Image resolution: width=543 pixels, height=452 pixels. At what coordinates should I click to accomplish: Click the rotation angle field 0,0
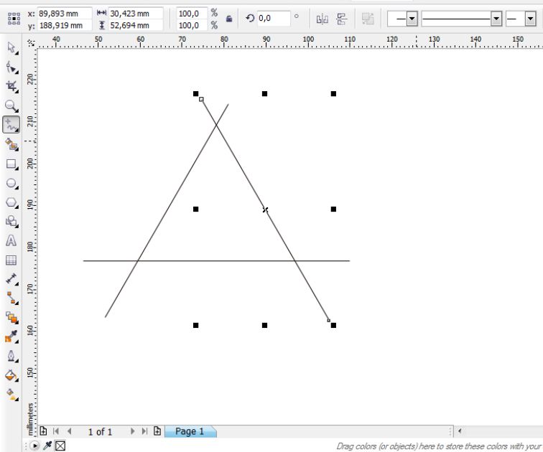273,18
